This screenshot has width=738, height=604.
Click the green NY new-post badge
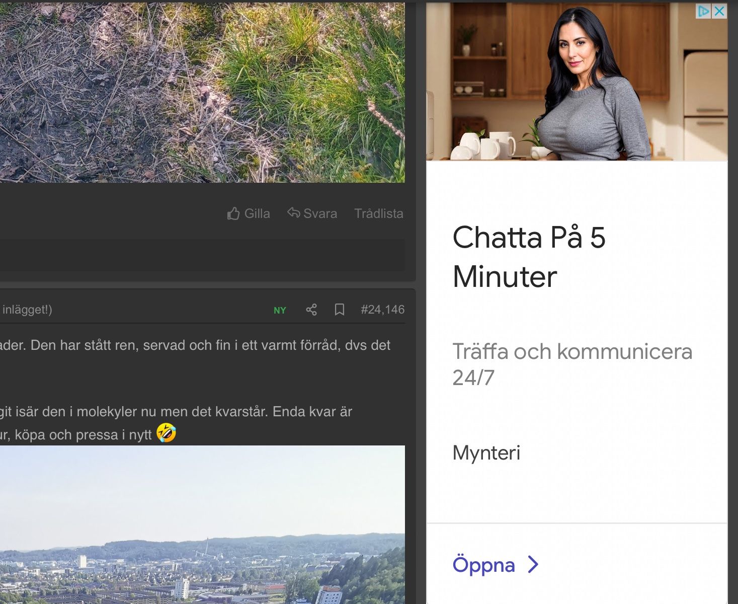280,310
